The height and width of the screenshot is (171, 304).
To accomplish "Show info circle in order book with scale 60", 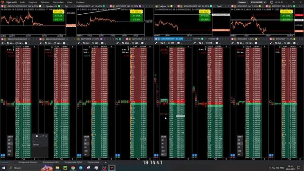I will pos(26,43).
